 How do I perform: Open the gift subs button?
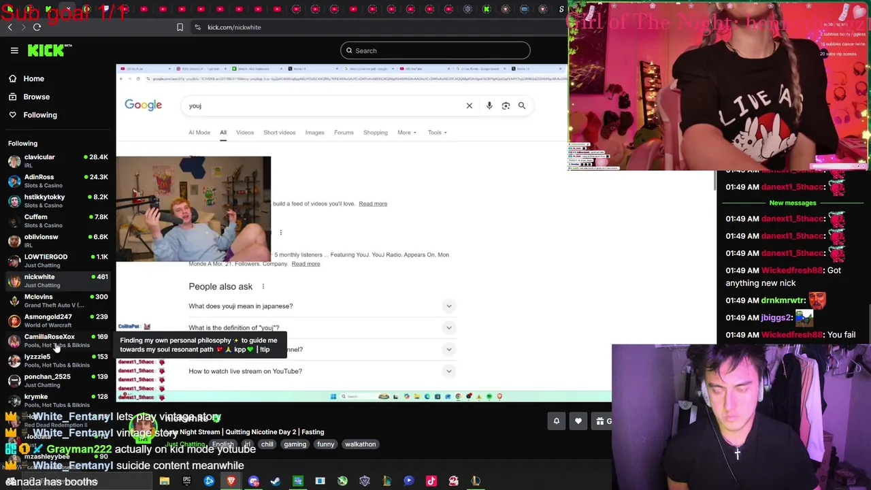(x=602, y=421)
